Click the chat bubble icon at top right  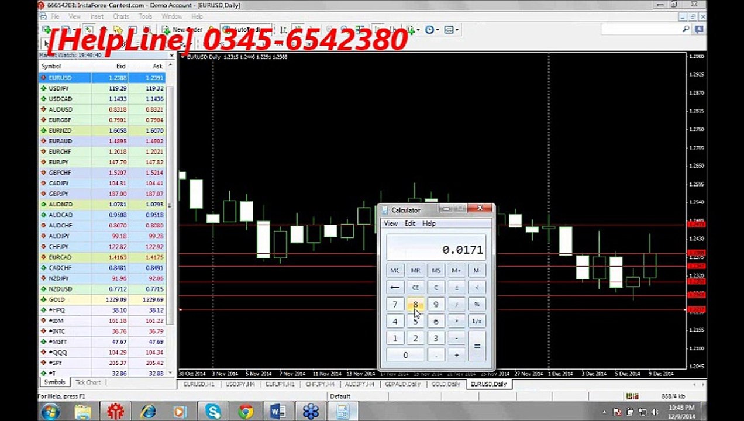point(699,29)
